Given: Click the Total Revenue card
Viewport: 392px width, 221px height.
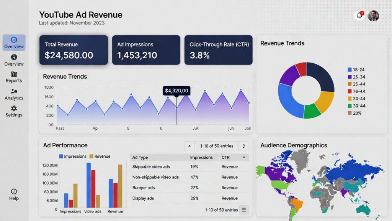Looking at the screenshot, I should click(74, 50).
